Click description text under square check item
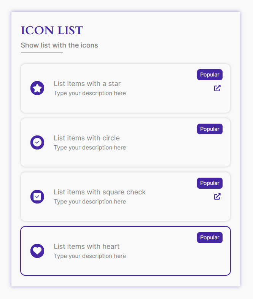Image resolution: width=253 pixels, height=299 pixels. tap(90, 202)
